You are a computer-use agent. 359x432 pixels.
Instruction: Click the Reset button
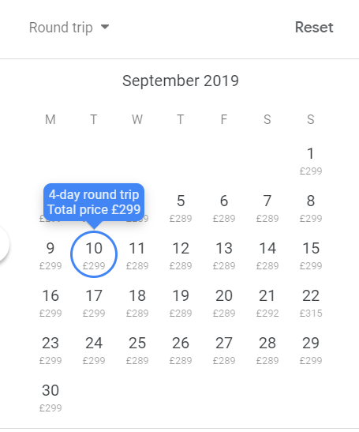(314, 28)
